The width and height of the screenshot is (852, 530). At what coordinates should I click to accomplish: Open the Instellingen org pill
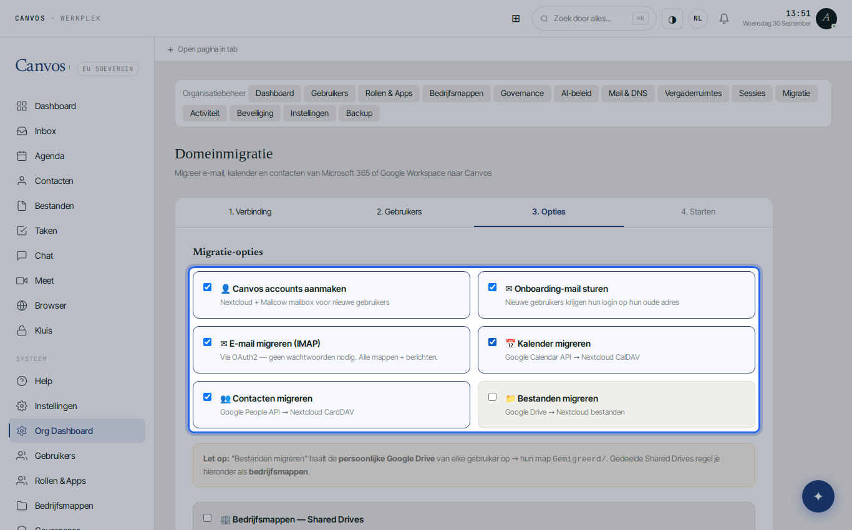(309, 113)
